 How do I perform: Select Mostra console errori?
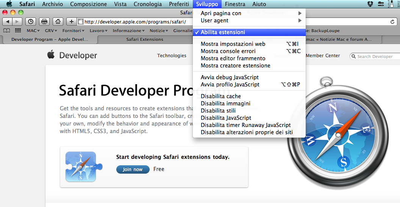click(x=249, y=51)
